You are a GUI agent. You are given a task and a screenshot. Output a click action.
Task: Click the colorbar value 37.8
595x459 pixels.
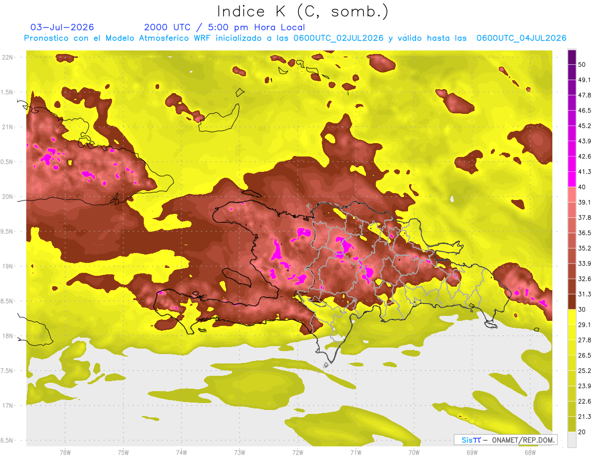[x=584, y=218]
